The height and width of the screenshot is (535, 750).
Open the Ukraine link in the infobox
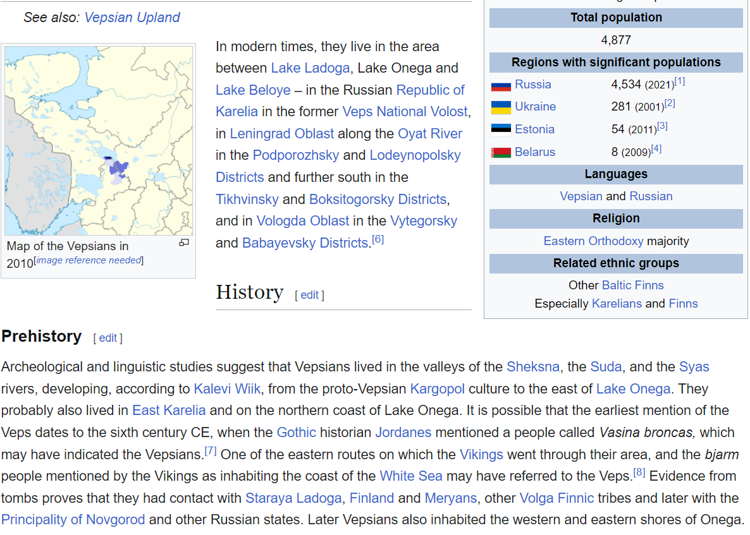tap(535, 107)
